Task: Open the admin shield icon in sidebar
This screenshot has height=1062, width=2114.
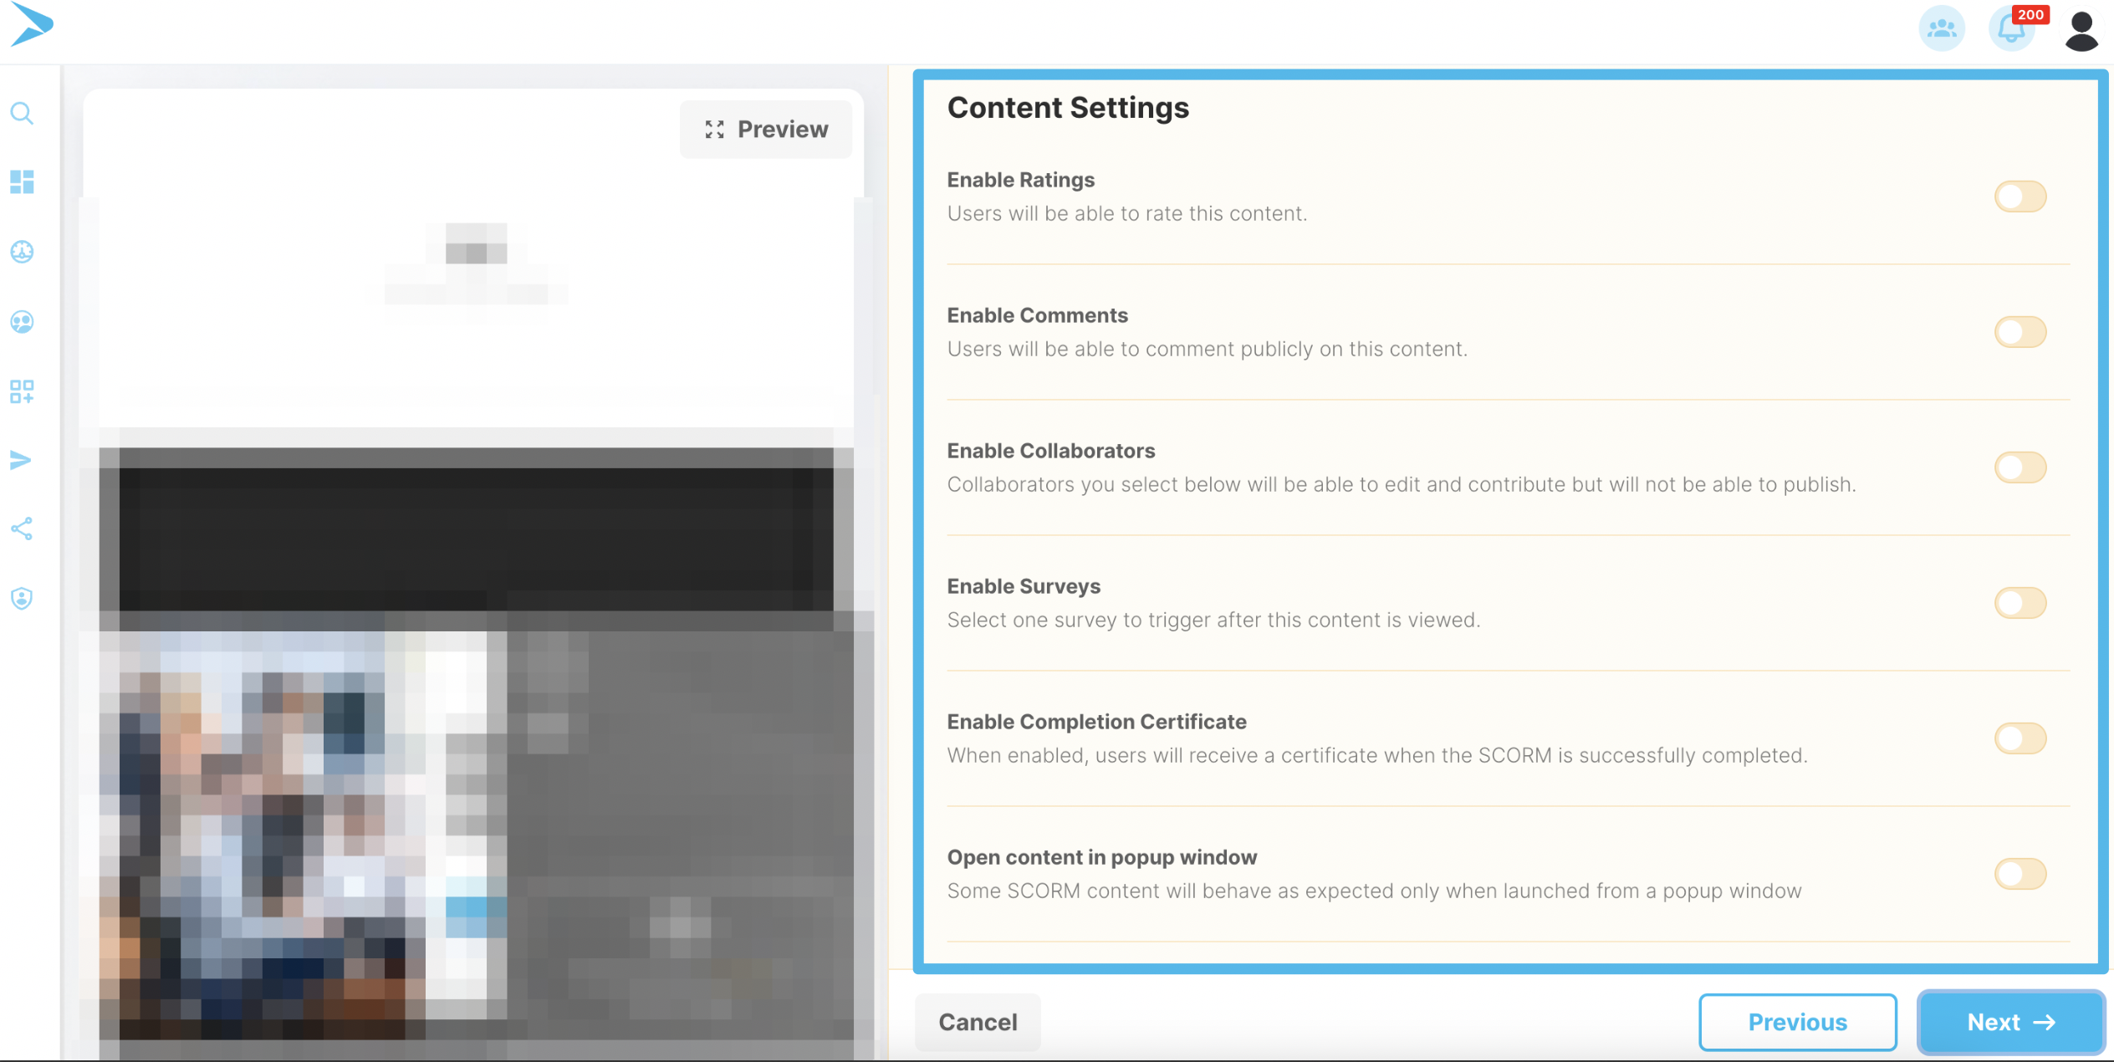Action: (x=22, y=599)
